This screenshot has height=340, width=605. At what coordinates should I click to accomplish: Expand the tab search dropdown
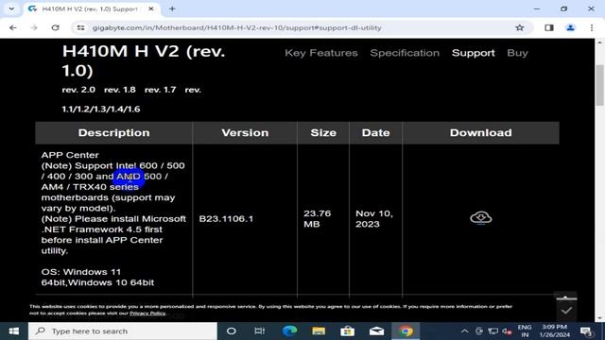11,8
